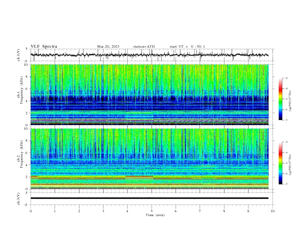Click bottom time axis tick label "5"

coord(152,211)
